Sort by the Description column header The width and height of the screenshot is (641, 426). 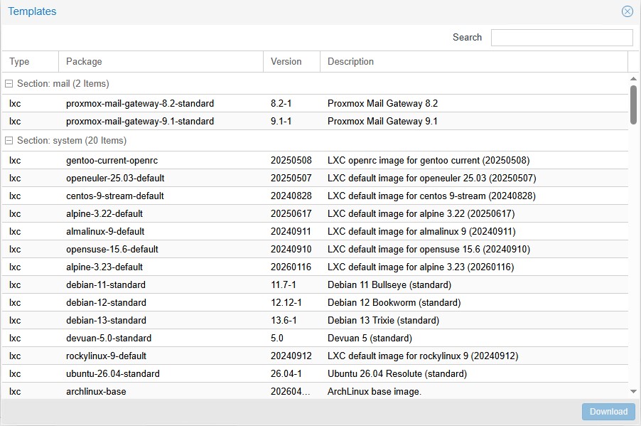coord(474,62)
